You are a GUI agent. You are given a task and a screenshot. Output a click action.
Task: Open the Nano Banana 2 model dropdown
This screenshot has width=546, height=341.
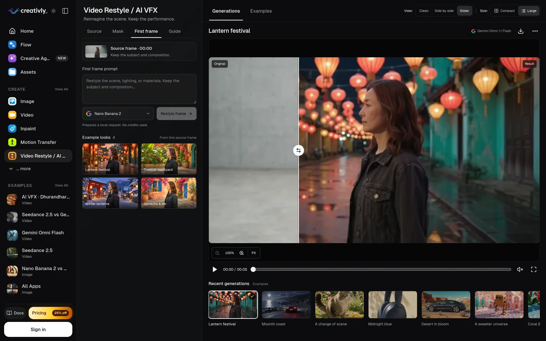[118, 114]
